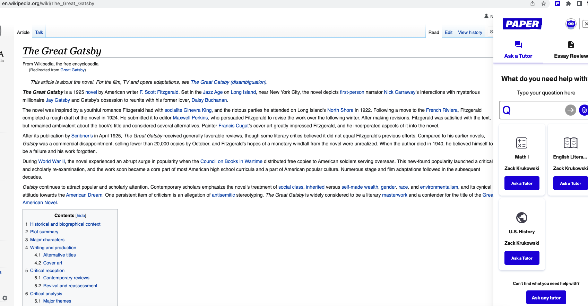Follow the Maxwell Perkins link
This screenshot has height=306, width=588.
pos(190,118)
